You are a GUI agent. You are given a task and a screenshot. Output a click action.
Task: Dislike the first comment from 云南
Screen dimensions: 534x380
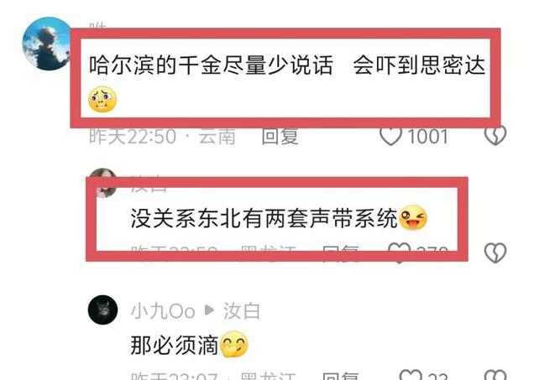[x=495, y=135]
